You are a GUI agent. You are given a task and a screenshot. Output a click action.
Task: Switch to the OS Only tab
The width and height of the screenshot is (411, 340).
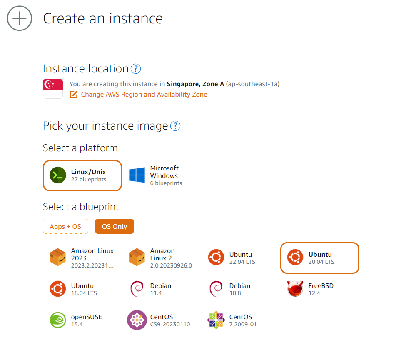(x=114, y=226)
